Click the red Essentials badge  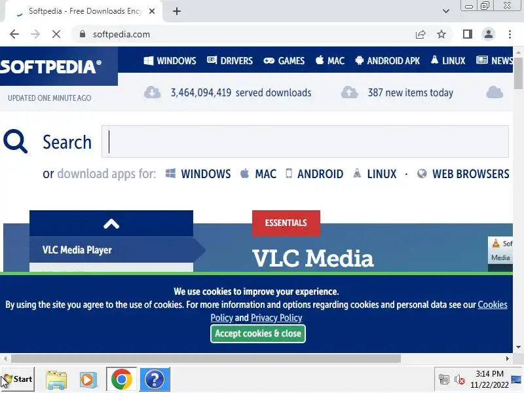[286, 223]
